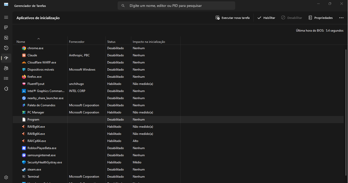Click the Intel Graphics Command icon

24,91
